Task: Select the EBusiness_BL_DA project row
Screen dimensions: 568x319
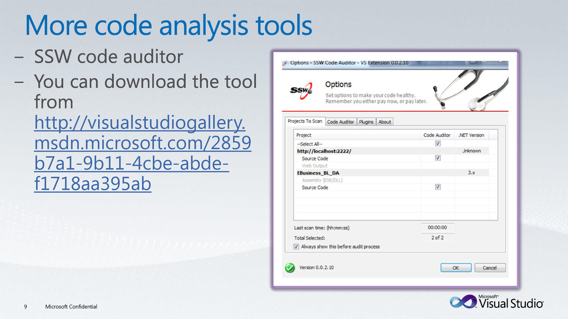Action: (x=391, y=173)
